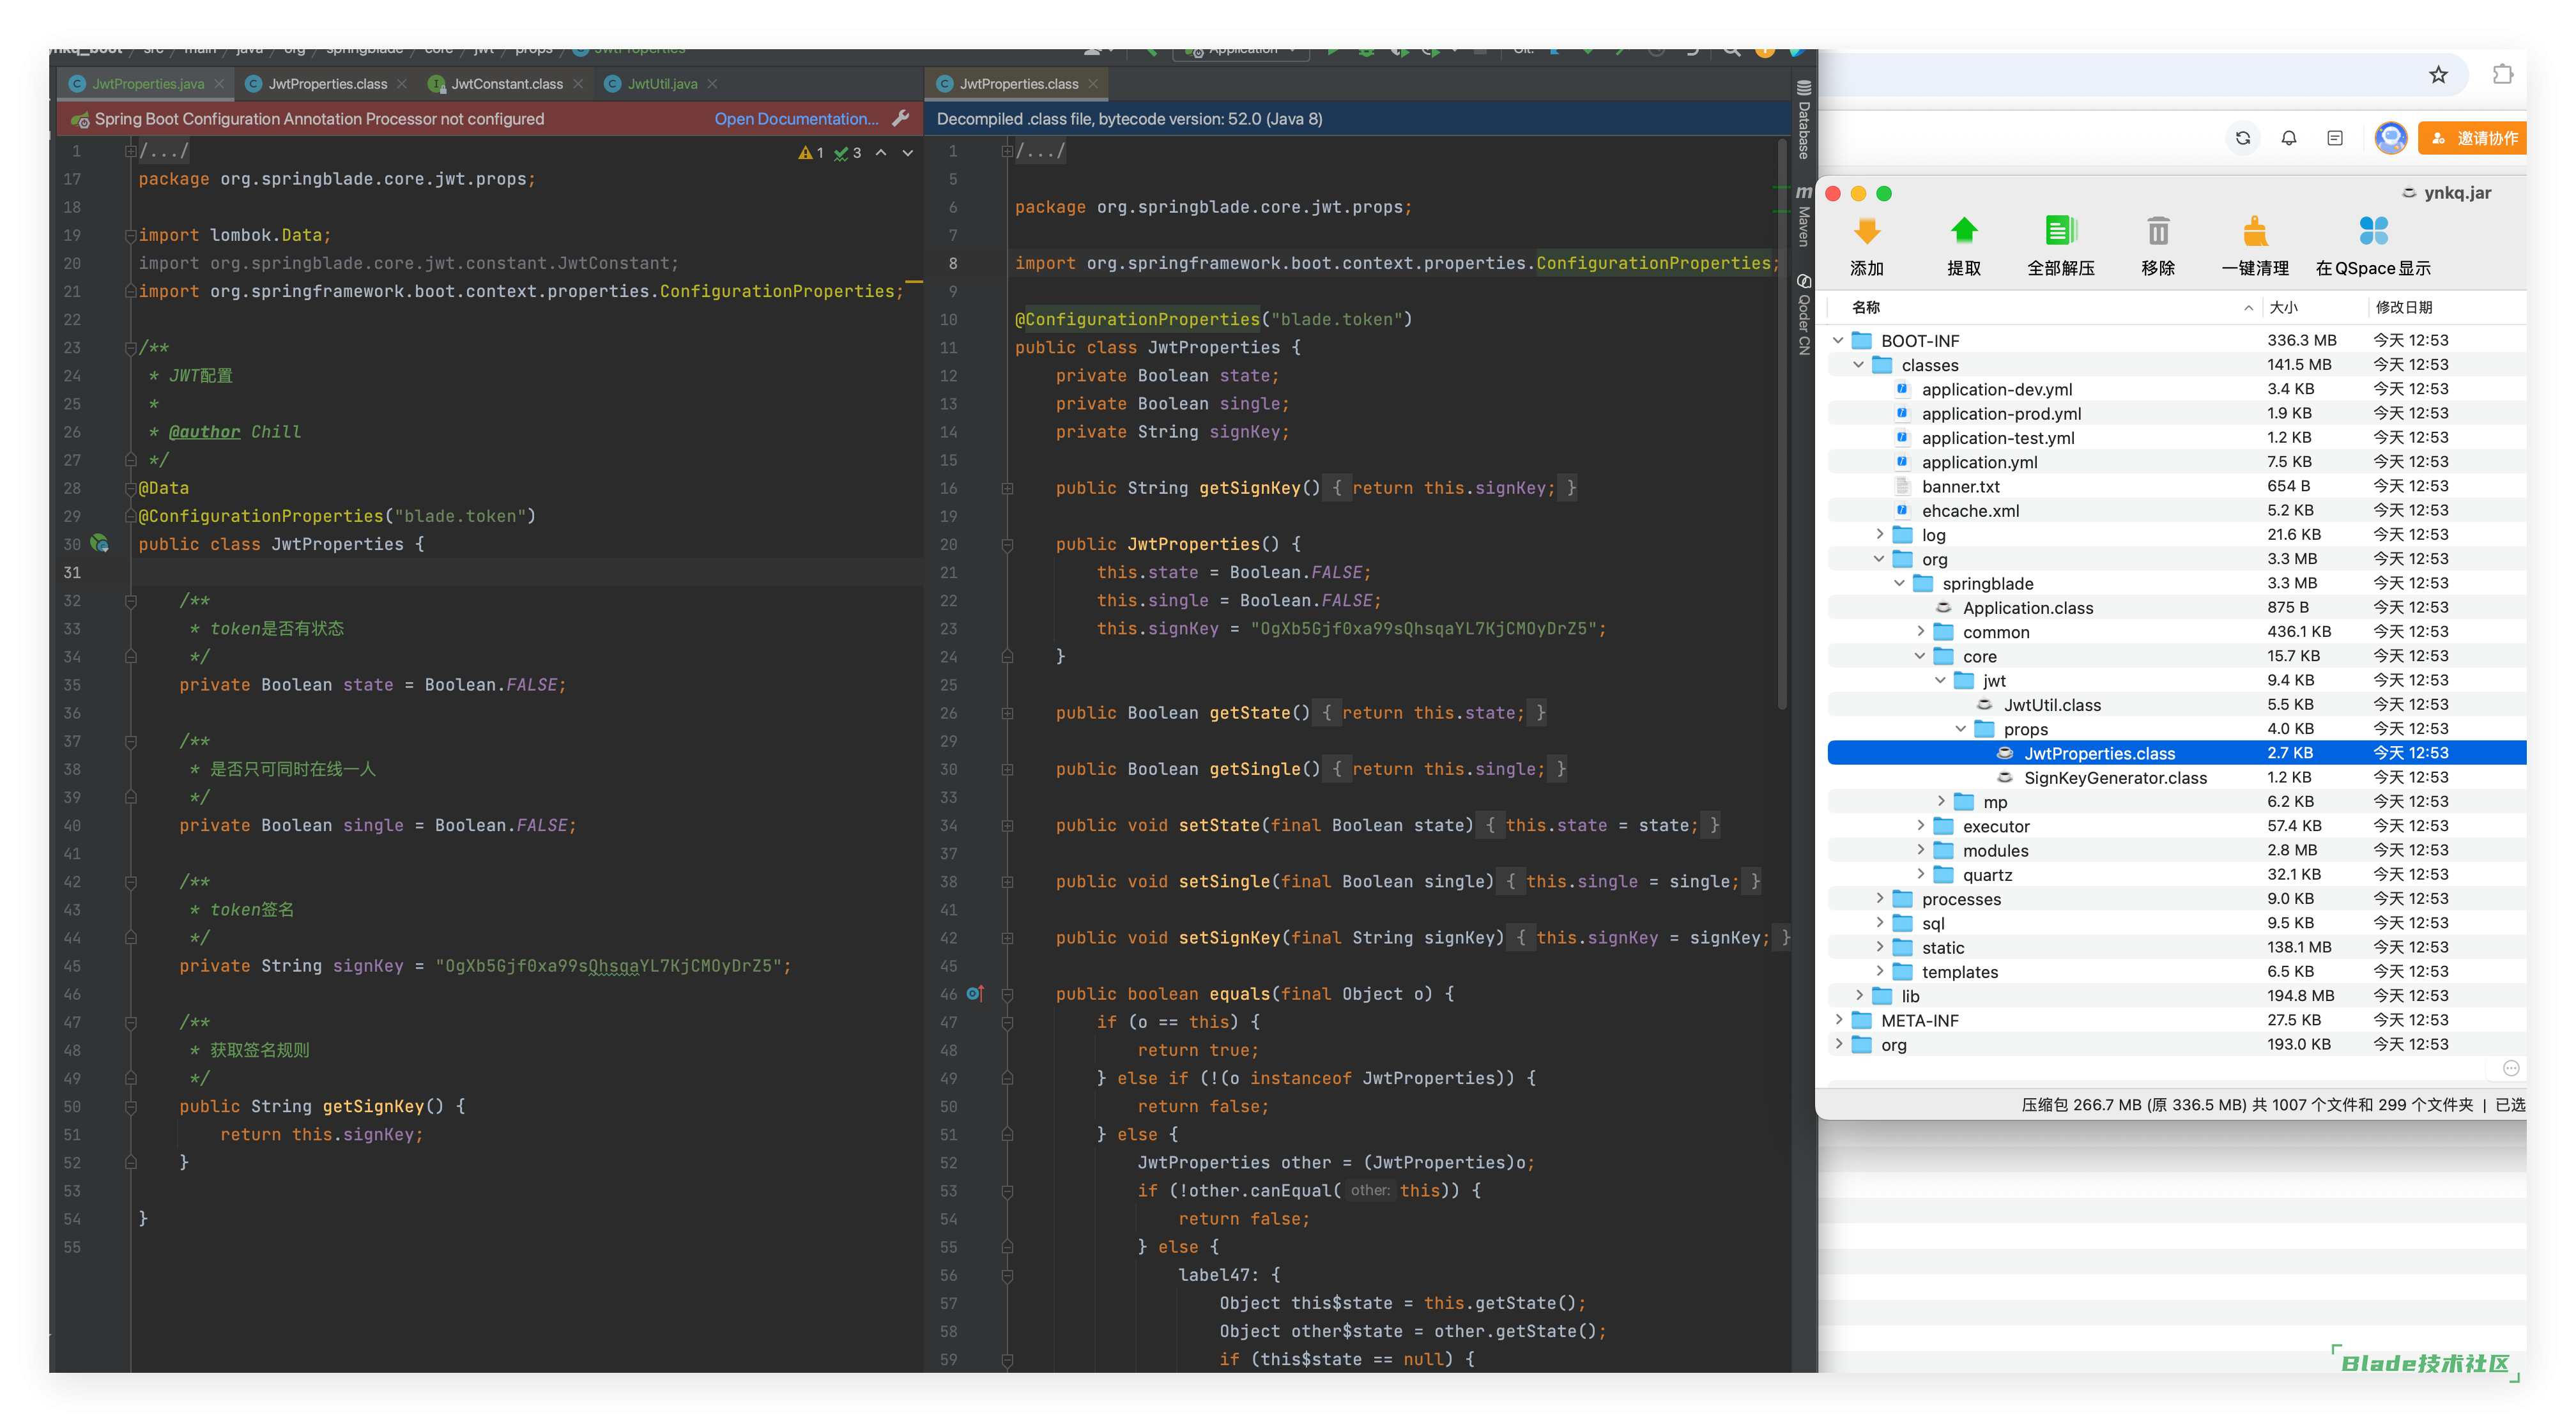
Task: Expand the modules folder
Action: 1920,849
